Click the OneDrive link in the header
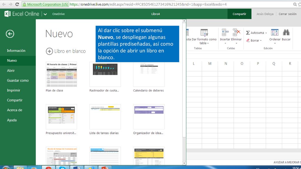This screenshot has width=301, height=169. click(58, 14)
